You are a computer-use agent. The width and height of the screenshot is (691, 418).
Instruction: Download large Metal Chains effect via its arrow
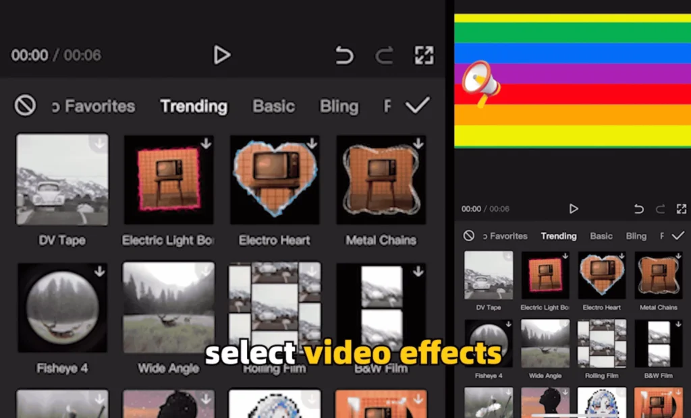coord(418,144)
